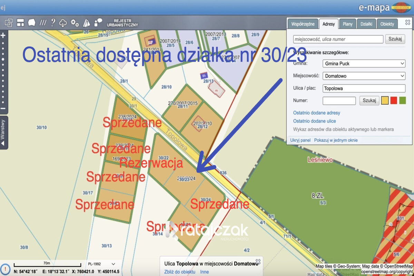Zoom in with the plus button
The image size is (414, 276).
pos(3,36)
